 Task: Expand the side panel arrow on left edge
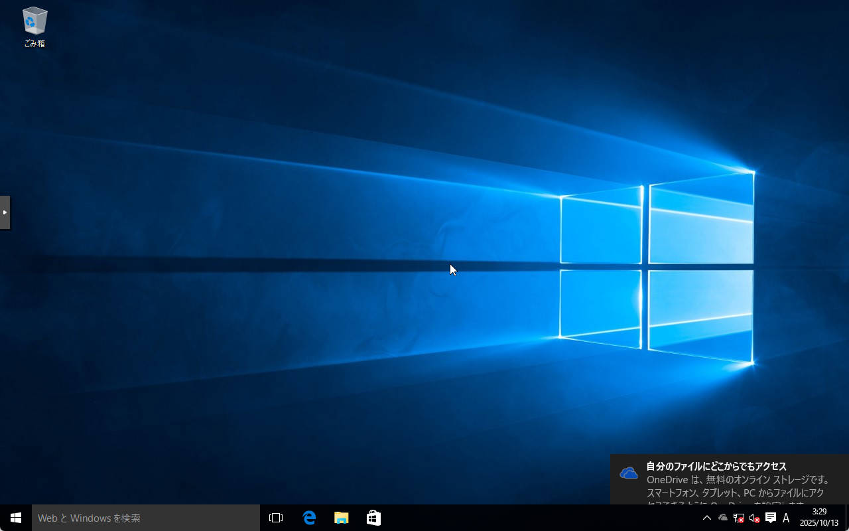(5, 212)
